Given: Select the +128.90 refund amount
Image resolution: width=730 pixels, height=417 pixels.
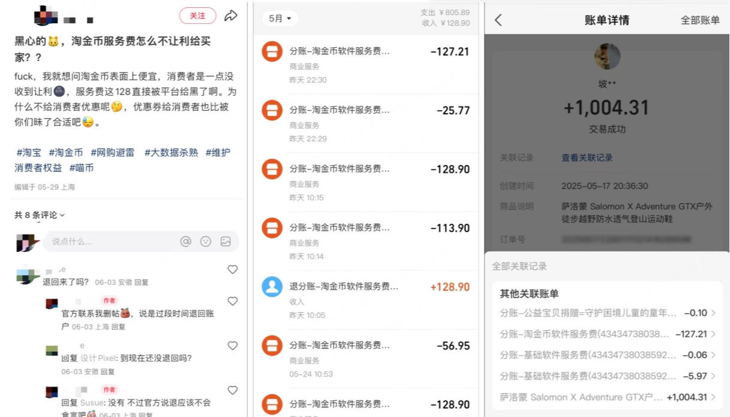Looking at the screenshot, I should (x=450, y=287).
